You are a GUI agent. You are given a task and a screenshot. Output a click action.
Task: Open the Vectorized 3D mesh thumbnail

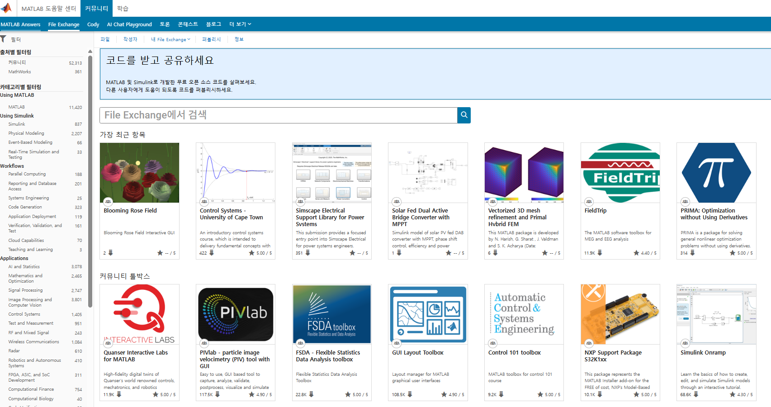[x=524, y=173]
